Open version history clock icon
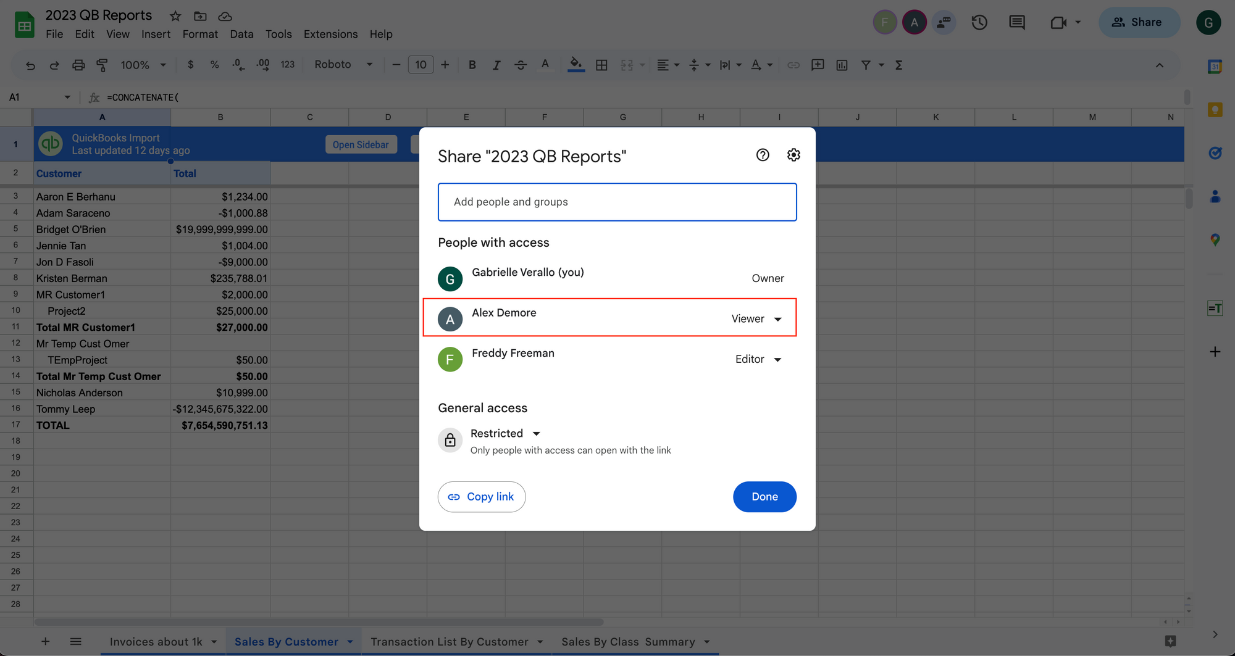Image resolution: width=1235 pixels, height=656 pixels. tap(979, 22)
